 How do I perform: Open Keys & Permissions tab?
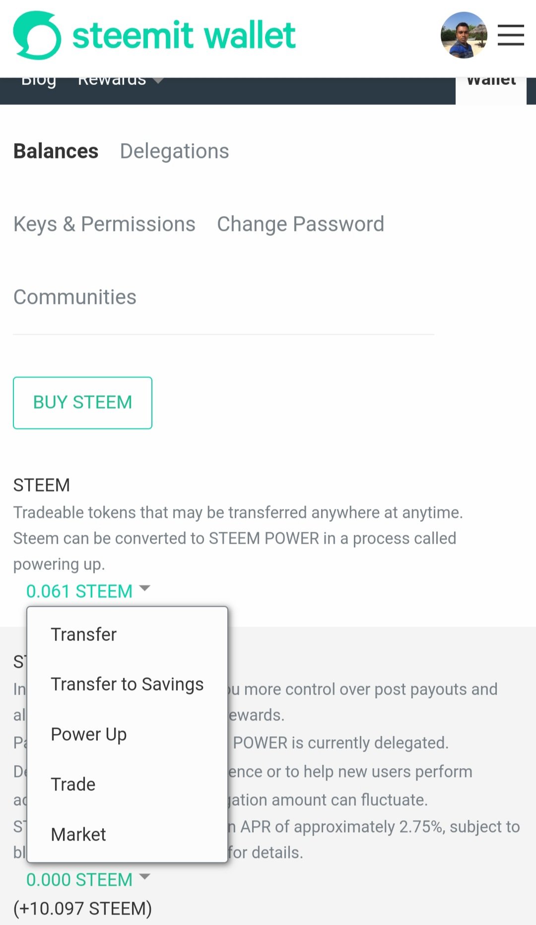[104, 224]
